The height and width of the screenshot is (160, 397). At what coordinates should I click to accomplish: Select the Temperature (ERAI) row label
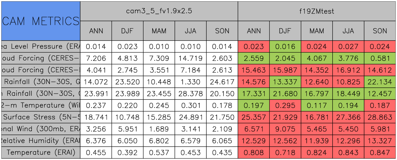pyautogui.click(x=40, y=152)
